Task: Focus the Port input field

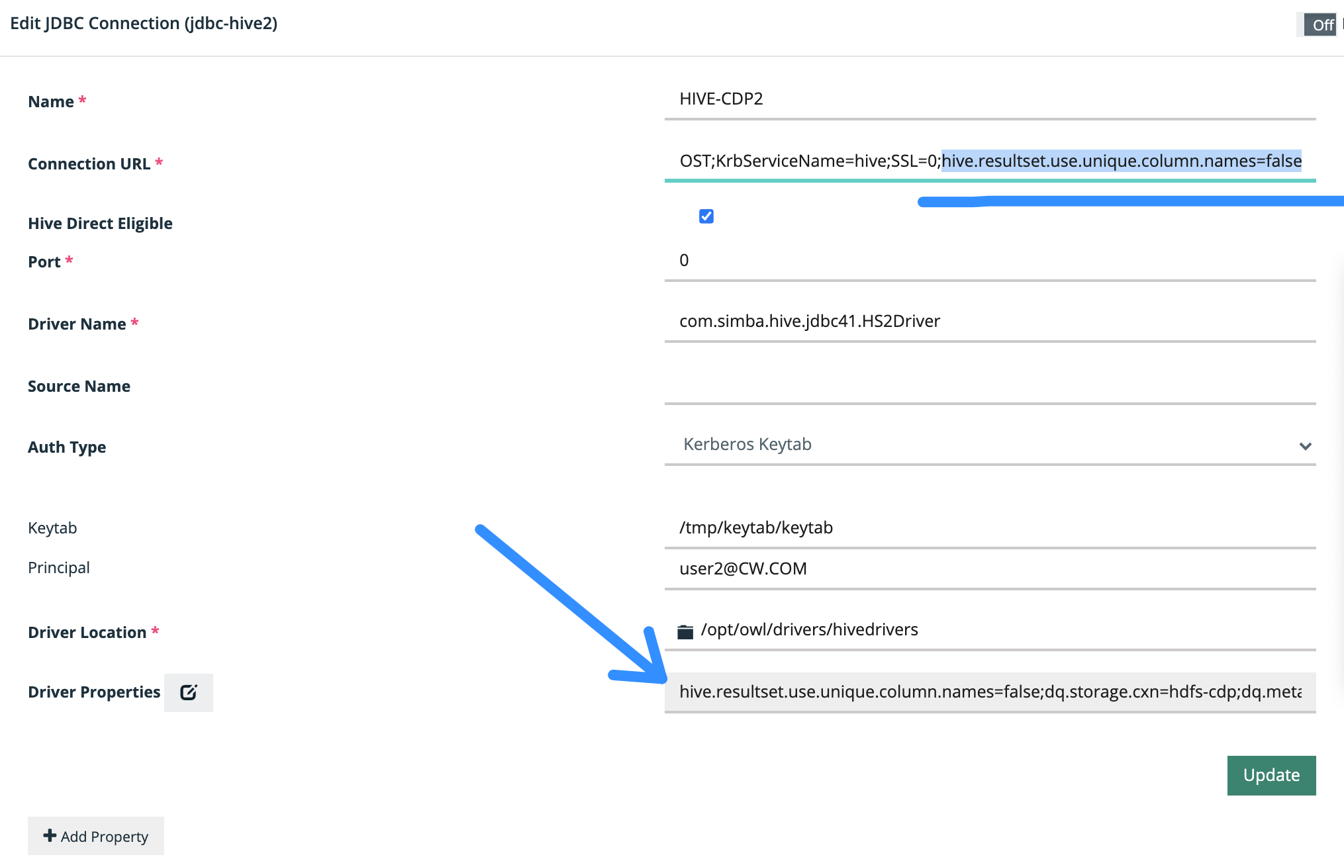Action: click(989, 261)
